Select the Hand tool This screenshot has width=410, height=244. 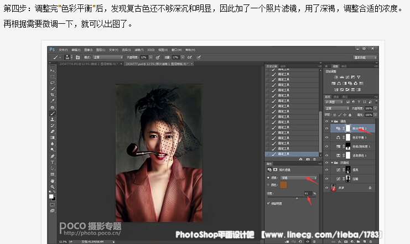click(x=53, y=181)
